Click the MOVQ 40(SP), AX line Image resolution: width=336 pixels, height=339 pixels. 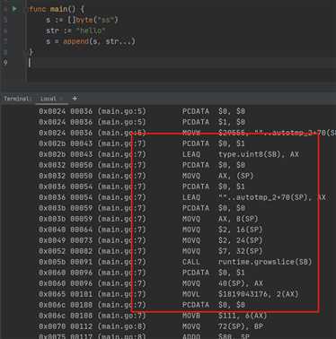pyautogui.click(x=151, y=283)
